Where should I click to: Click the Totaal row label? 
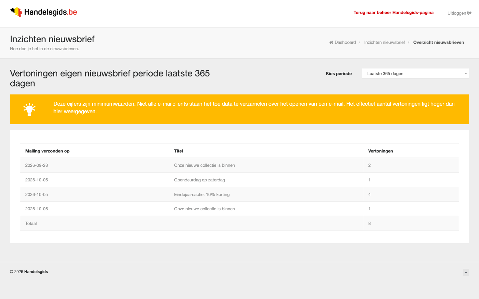click(x=31, y=223)
